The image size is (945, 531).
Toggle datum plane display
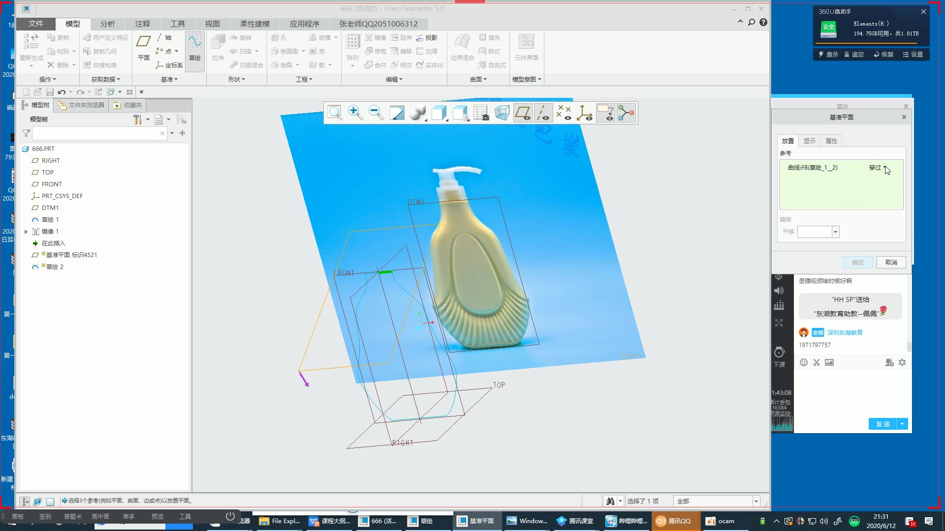click(x=522, y=113)
